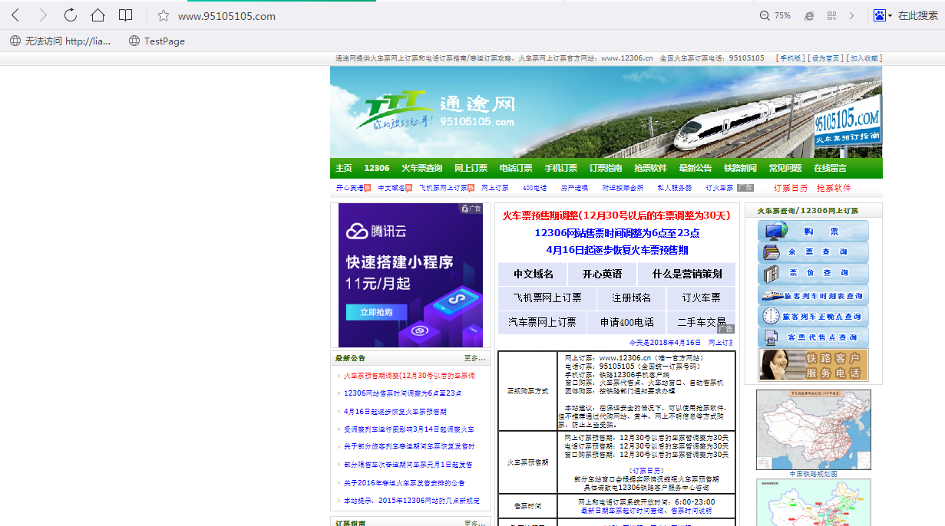Click the 中国铁路规划图 map thumbnail
Screen dimensions: 945x526
813,429
